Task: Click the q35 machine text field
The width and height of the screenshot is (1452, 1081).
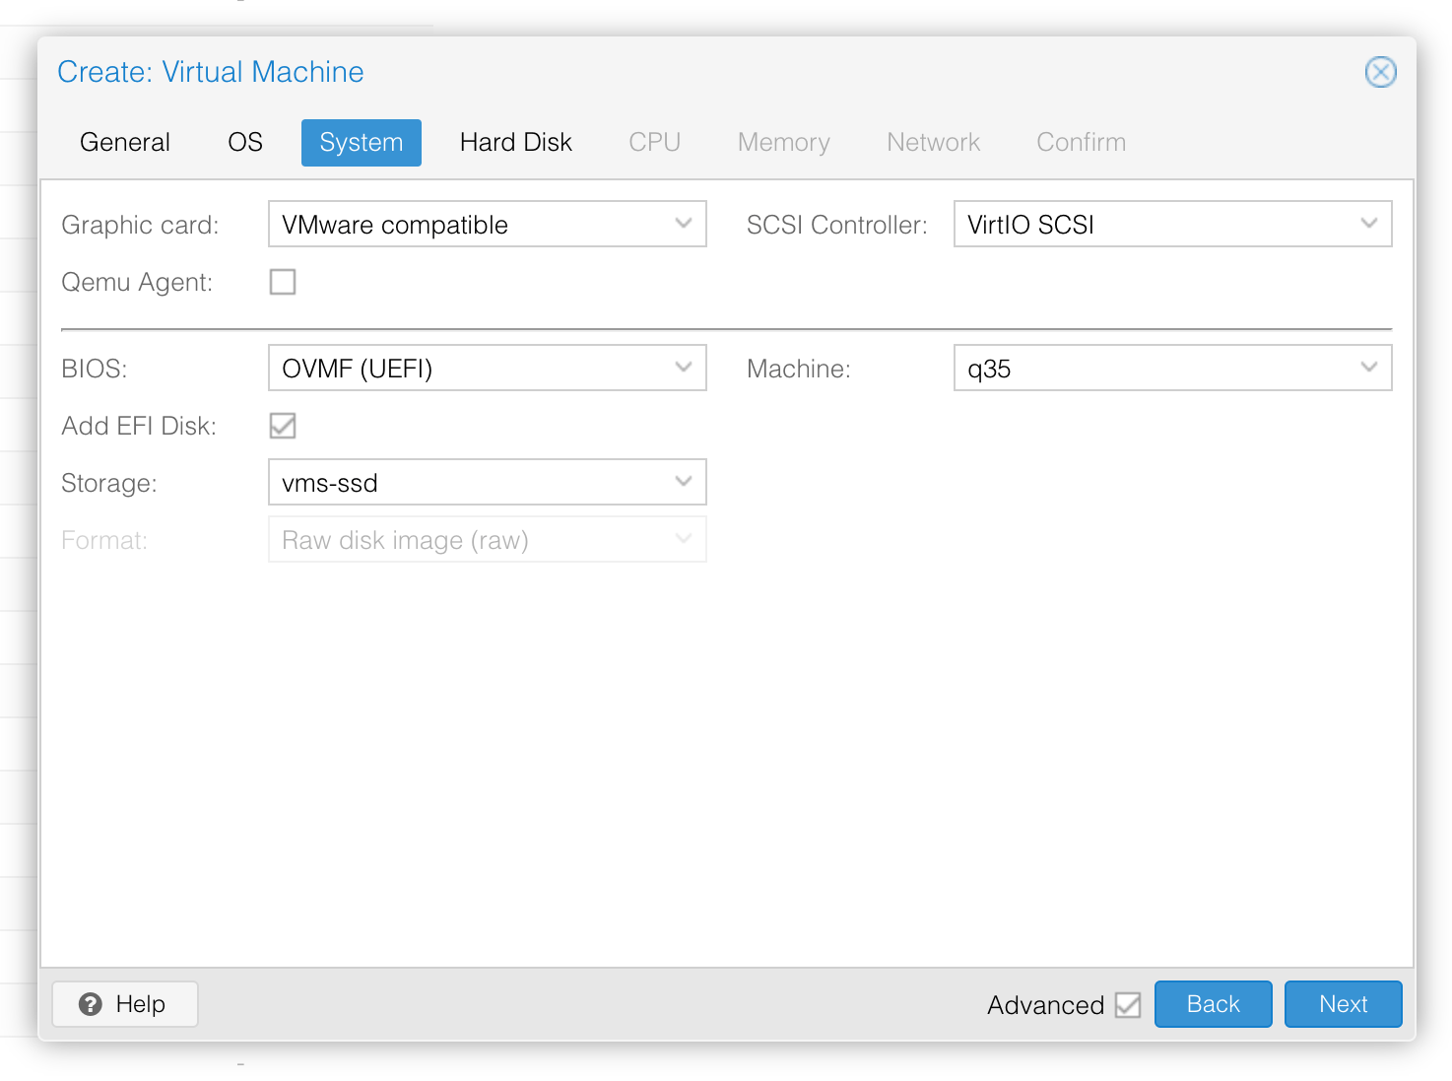Action: (1143, 369)
